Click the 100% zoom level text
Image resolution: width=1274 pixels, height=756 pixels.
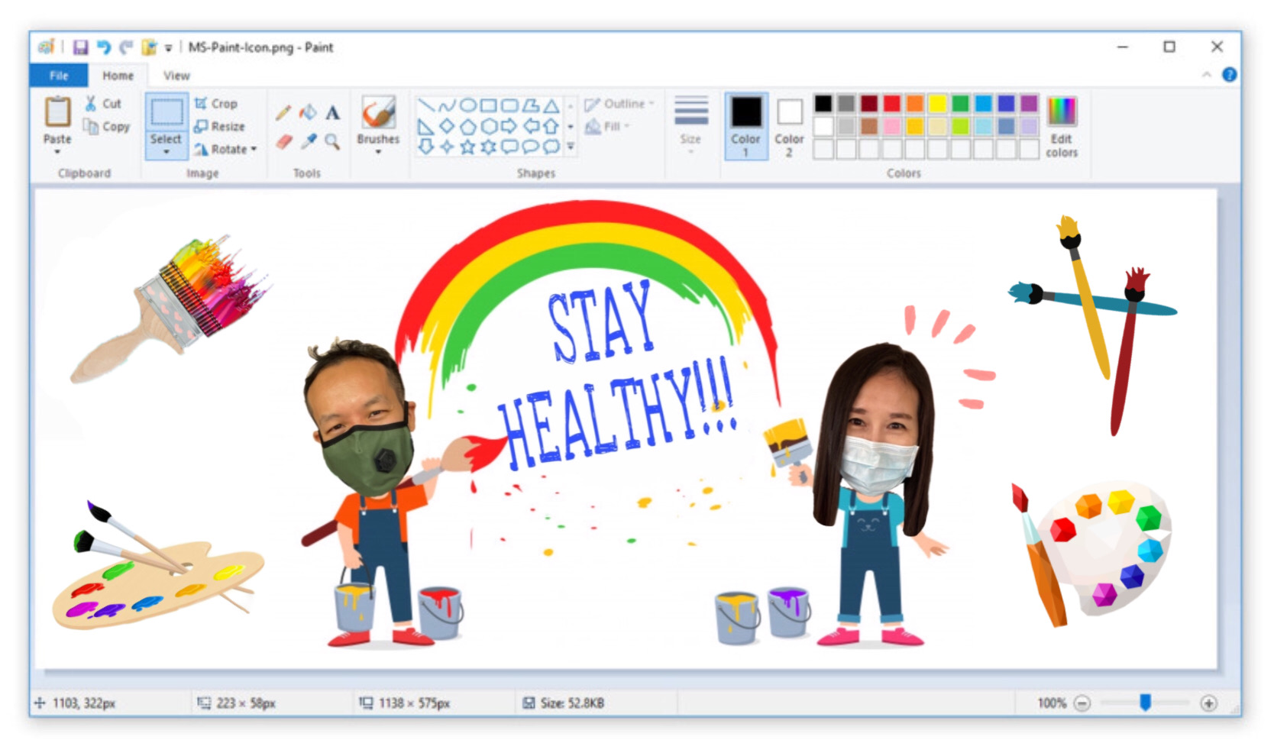pyautogui.click(x=1052, y=703)
